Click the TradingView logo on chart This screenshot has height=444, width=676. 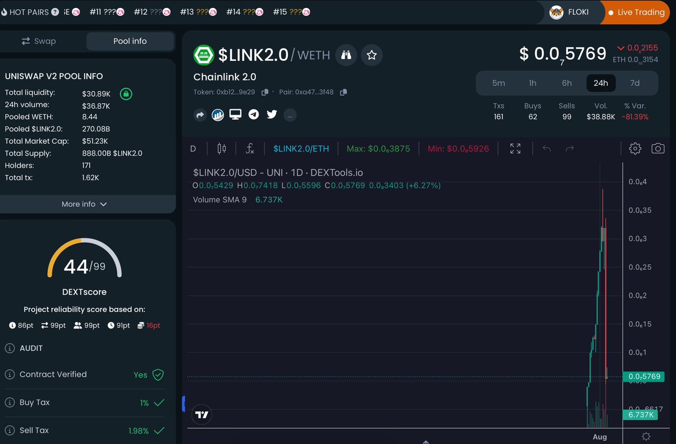[x=202, y=415]
